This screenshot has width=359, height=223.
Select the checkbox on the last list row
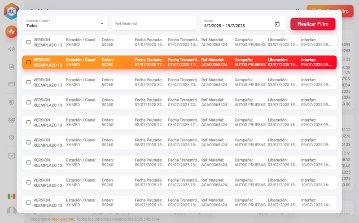[29, 203]
